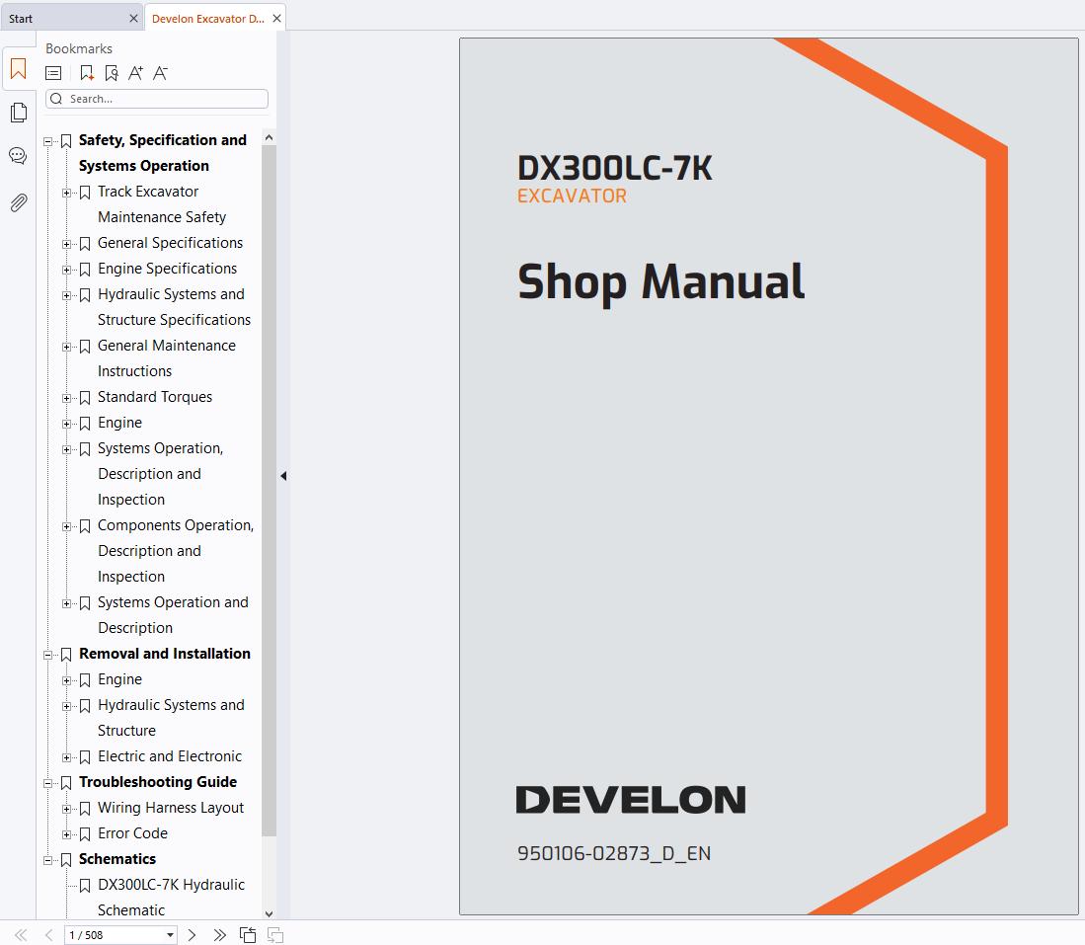This screenshot has width=1085, height=945.
Task: Click the expand/collapse all bookmarks list icon
Action: [x=53, y=73]
